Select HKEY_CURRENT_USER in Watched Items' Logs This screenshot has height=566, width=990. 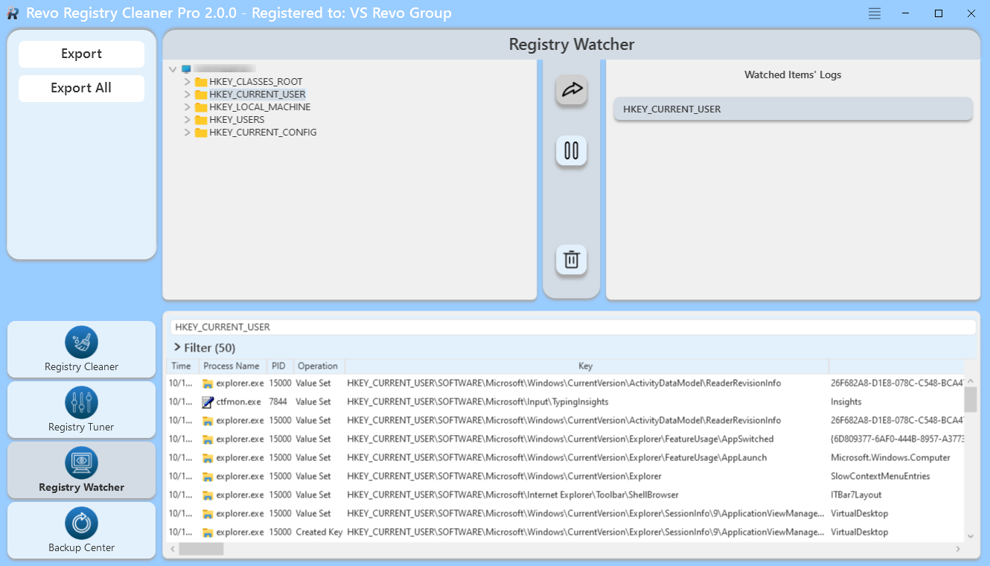click(x=792, y=109)
